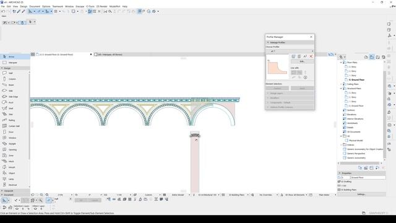Open the Window menu
Viewport: 396px width, 223px height.
(x=69, y=6)
